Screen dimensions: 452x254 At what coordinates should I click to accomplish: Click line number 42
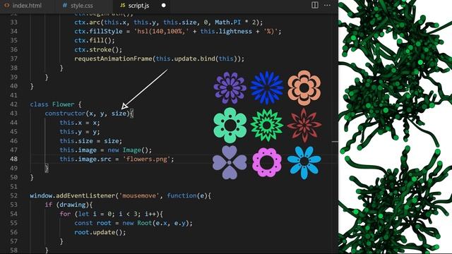[x=13, y=104]
